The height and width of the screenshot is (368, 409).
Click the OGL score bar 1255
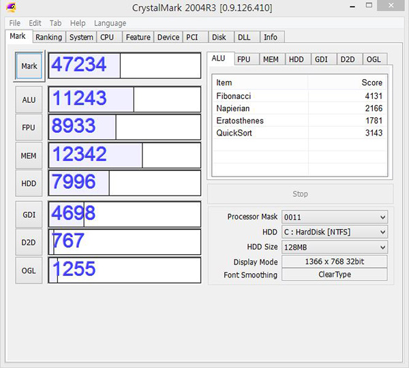[x=125, y=270]
